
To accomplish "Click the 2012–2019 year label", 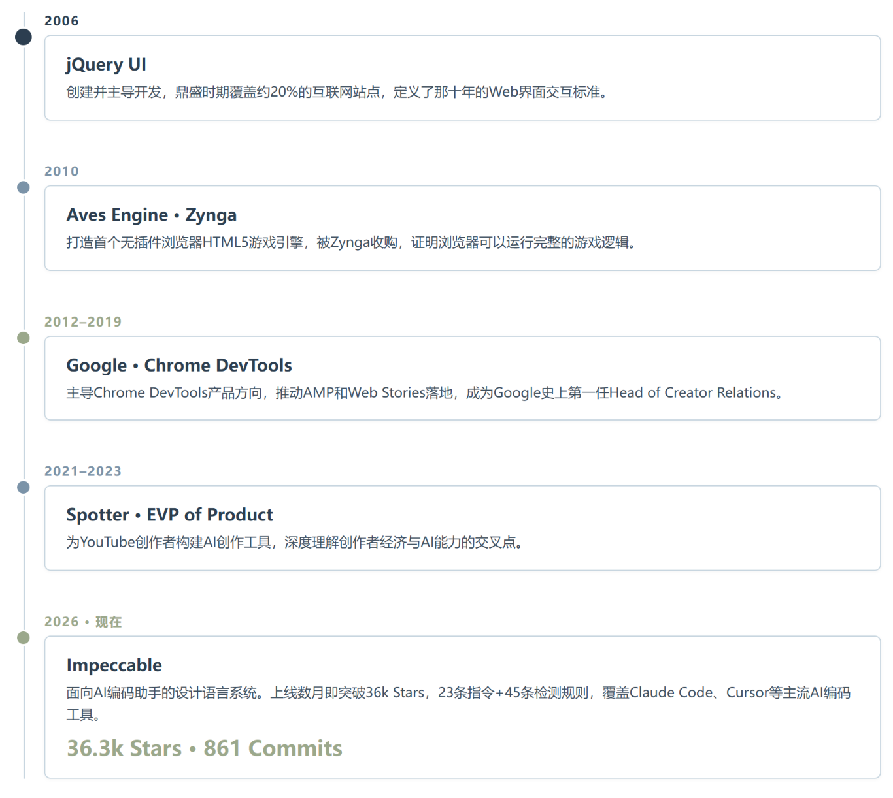I will tap(83, 321).
